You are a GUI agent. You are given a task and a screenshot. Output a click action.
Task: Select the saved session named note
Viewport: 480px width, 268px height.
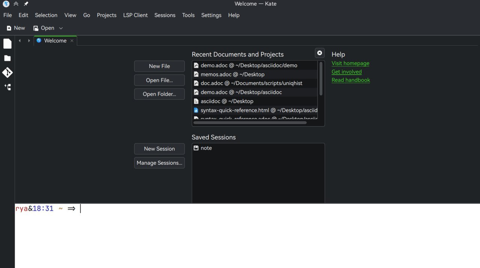pos(206,148)
